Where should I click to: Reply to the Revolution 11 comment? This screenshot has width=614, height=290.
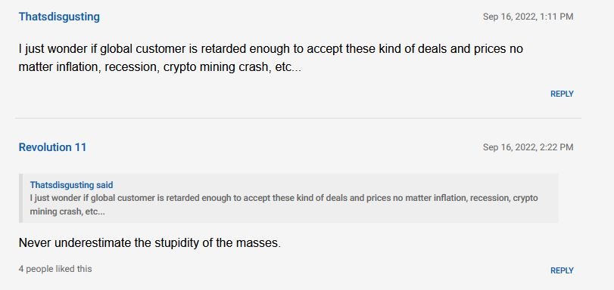click(x=562, y=270)
